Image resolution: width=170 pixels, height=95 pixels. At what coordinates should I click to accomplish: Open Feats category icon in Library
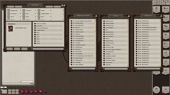(24, 13)
